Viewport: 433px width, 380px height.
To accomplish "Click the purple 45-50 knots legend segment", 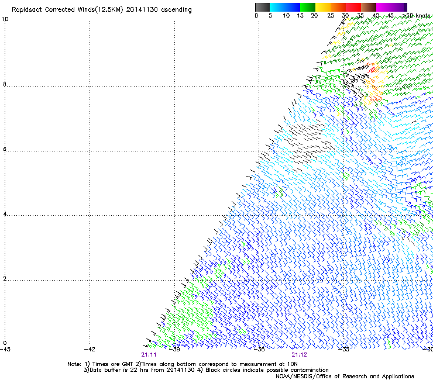I will point(399,7).
